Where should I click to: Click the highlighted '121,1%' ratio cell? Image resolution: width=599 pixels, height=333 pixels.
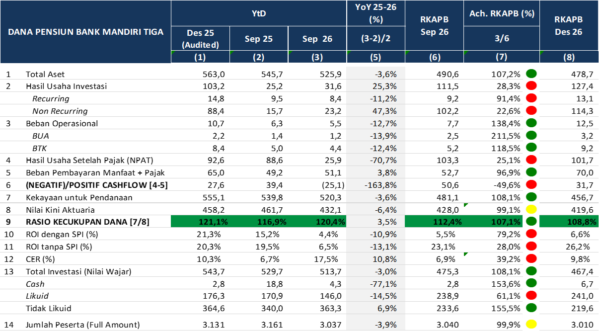(200, 222)
